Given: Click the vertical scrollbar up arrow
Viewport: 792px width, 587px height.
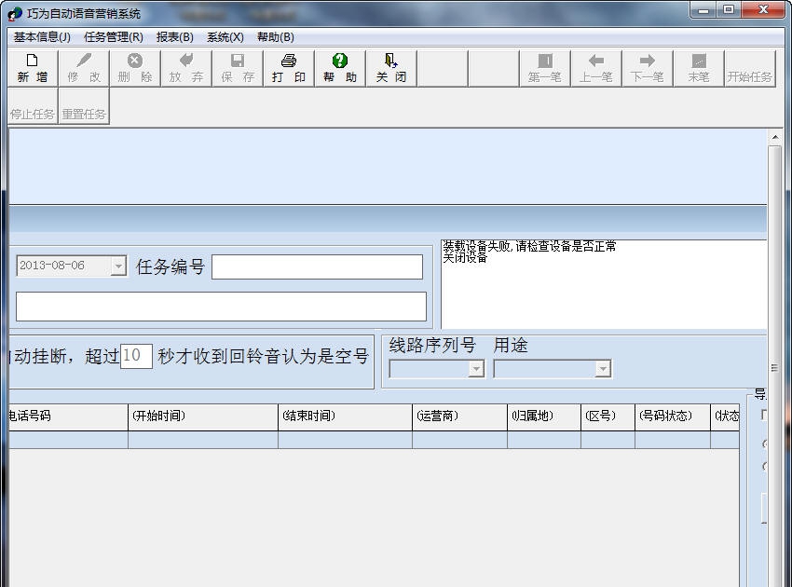Looking at the screenshot, I should pos(775,137).
